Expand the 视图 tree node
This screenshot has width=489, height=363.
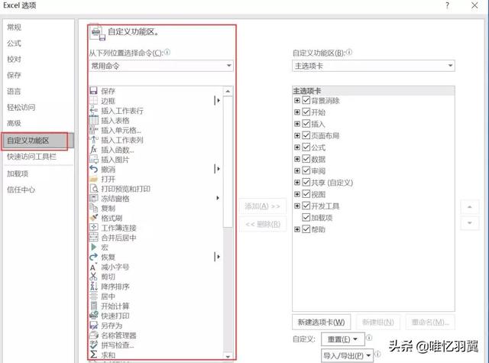tap(297, 194)
